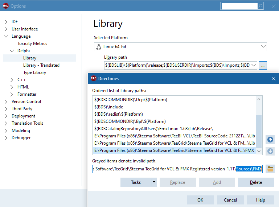This screenshot has height=207, width=279.
Task: Collapse the Language tree node
Action: [x=6, y=36]
